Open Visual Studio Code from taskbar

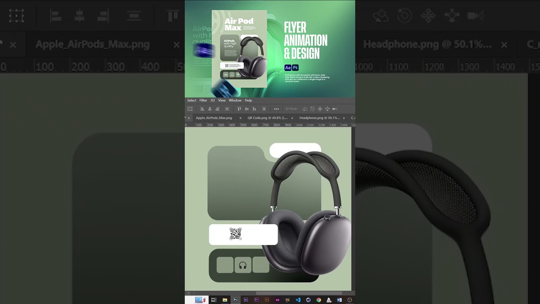[x=298, y=300]
